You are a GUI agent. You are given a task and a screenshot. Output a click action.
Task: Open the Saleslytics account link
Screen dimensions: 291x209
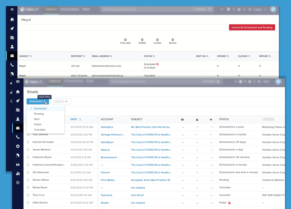click(107, 127)
